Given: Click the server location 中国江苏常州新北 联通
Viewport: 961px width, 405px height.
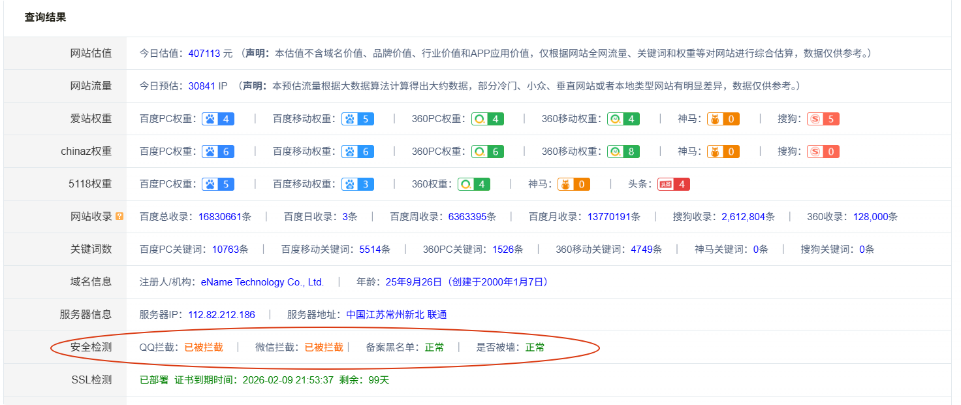Looking at the screenshot, I should [398, 314].
